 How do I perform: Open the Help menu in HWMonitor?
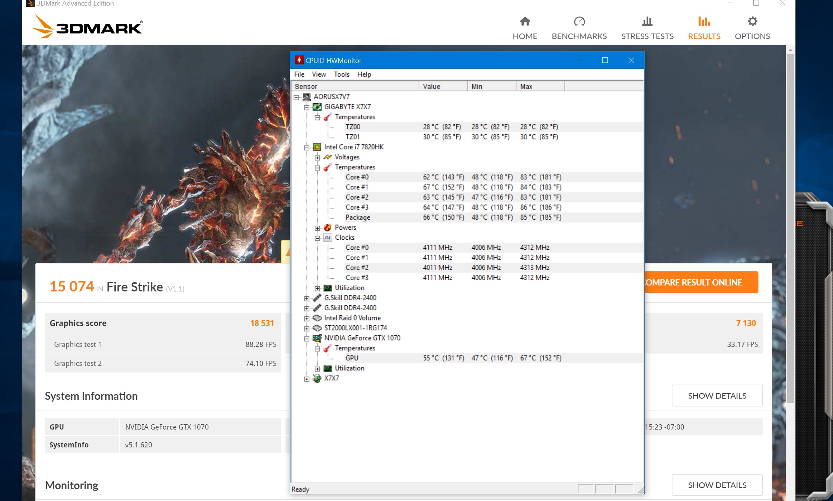(x=364, y=74)
